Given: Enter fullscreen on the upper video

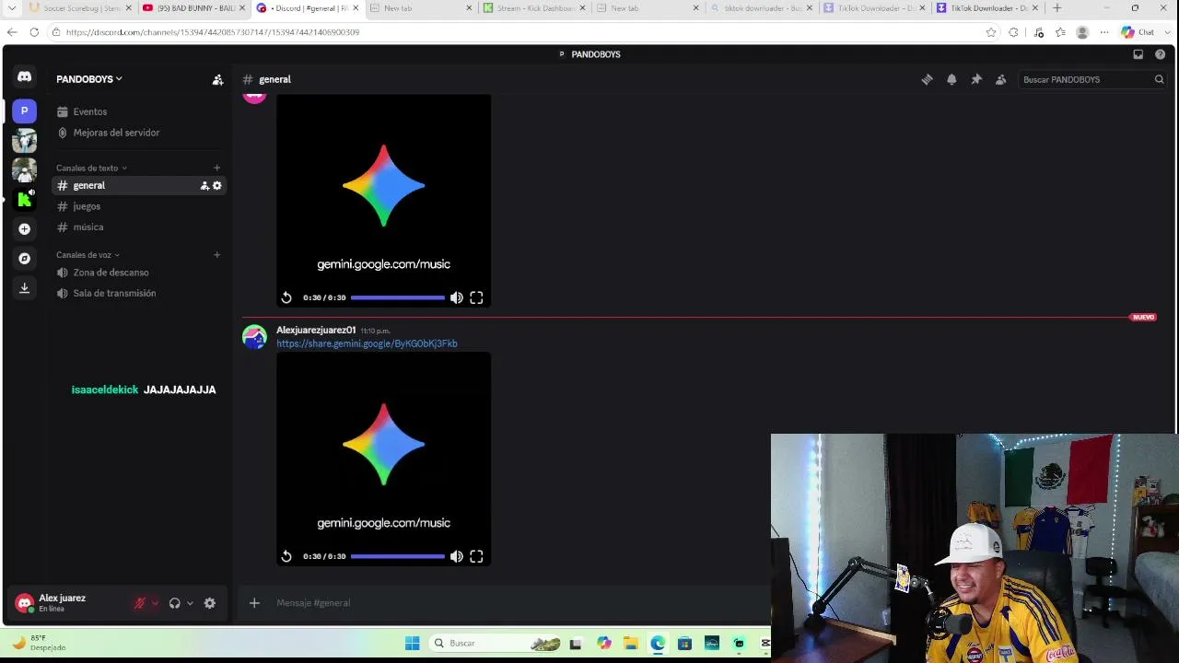Looking at the screenshot, I should click(476, 297).
